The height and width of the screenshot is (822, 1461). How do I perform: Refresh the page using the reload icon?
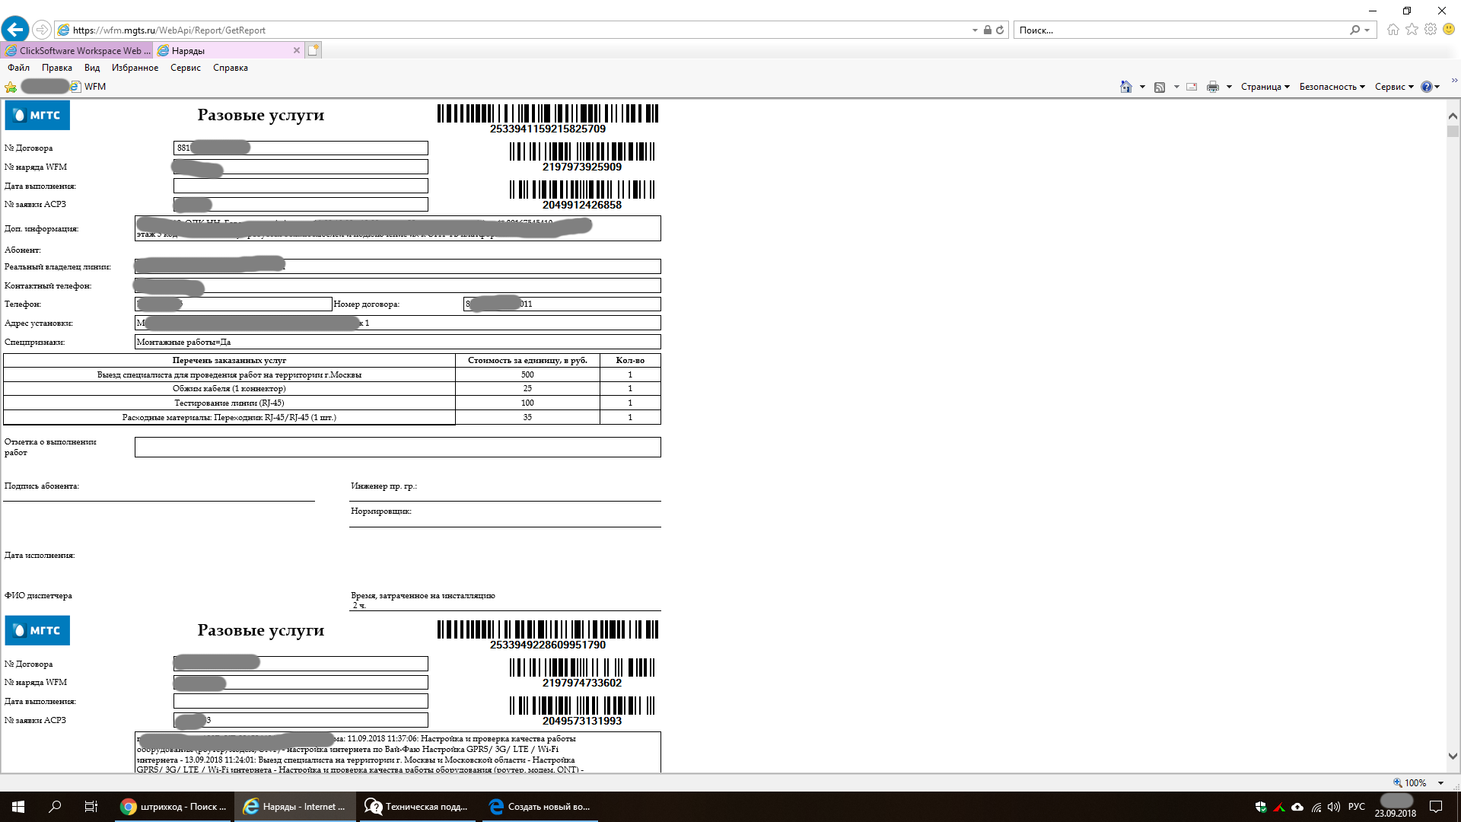pyautogui.click(x=1000, y=30)
